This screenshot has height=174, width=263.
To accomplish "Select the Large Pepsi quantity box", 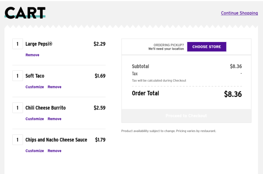I will coord(18,44).
